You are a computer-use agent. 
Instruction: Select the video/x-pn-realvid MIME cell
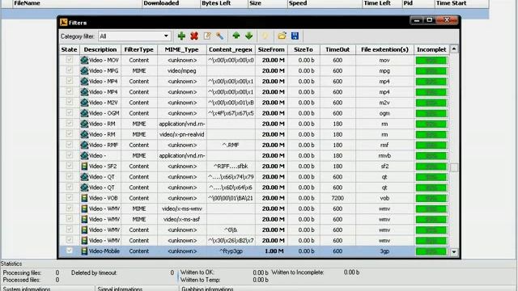181,134
